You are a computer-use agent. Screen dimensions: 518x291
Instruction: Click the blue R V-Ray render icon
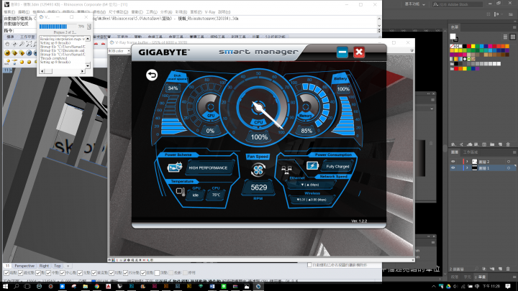coord(29,52)
